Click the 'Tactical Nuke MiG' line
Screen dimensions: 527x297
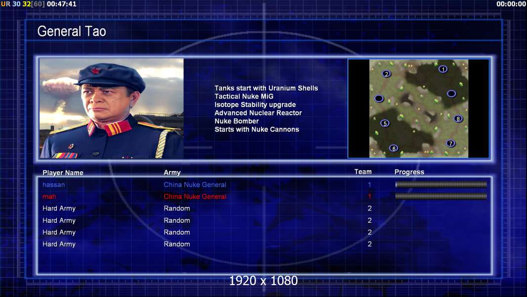(x=244, y=96)
